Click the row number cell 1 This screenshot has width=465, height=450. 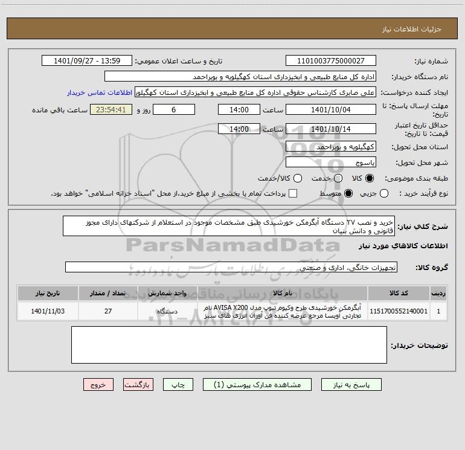438,311
